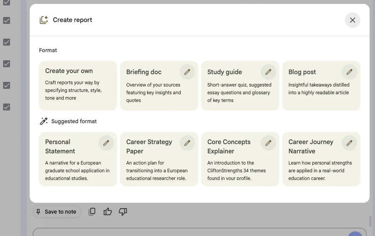Viewport: 375px width, 236px height.
Task: Click the Suggested format wand icon
Action: tap(43, 121)
